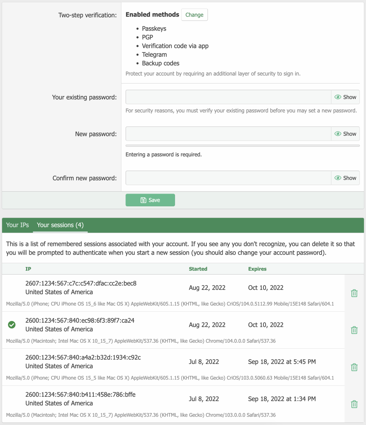Focus the Confirm new password field
Image resolution: width=366 pixels, height=425 pixels.
tap(229, 178)
